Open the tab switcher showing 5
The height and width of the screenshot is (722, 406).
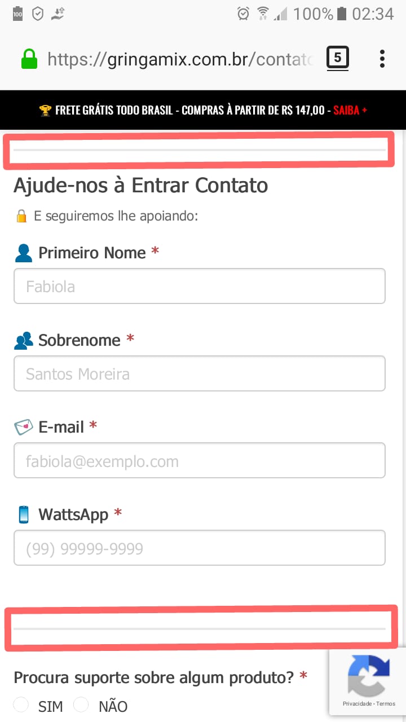[x=338, y=58]
